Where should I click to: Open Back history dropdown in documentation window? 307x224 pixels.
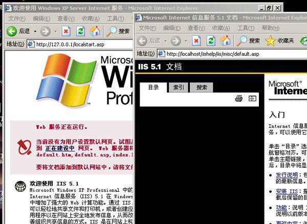coord(165,41)
